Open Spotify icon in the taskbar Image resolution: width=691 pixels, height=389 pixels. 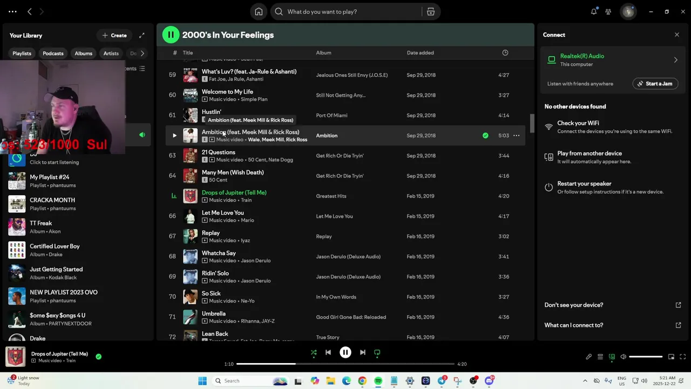click(x=378, y=381)
